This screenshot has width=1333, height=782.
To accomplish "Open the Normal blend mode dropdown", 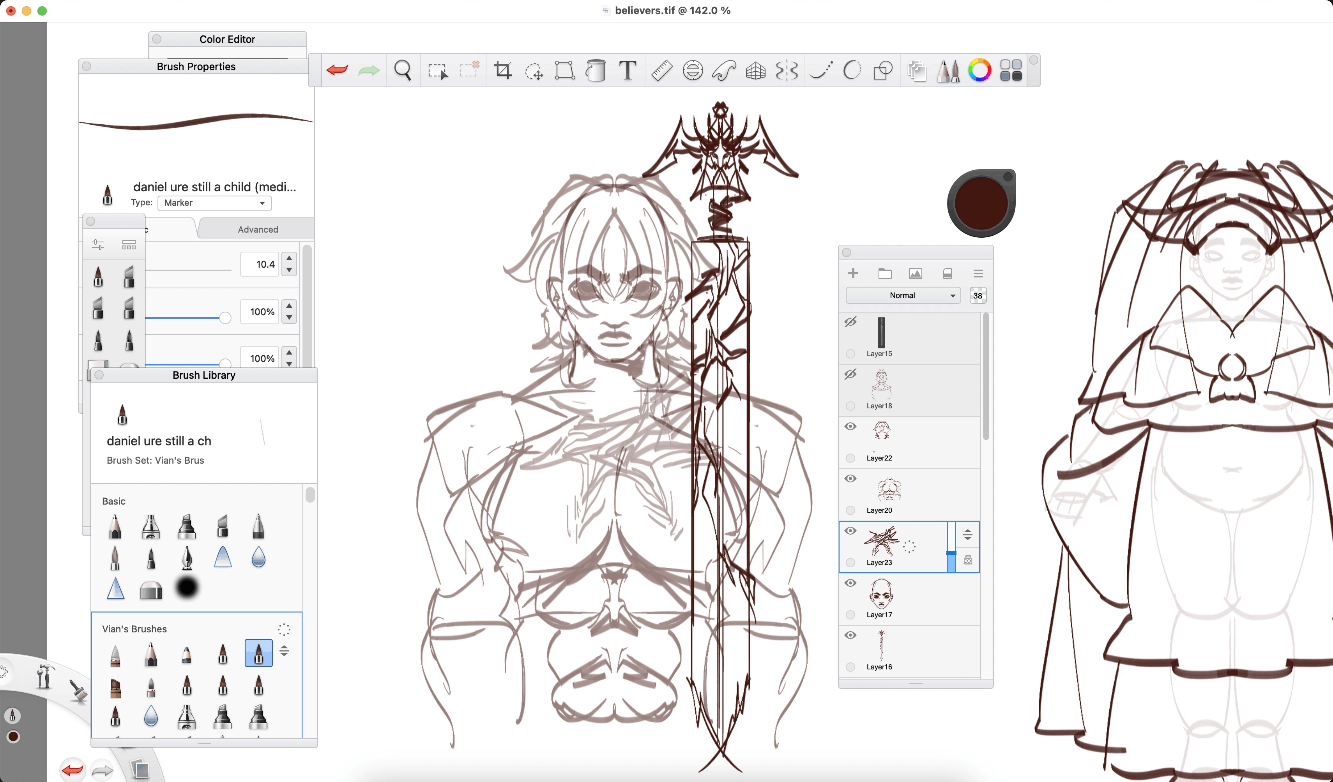I will 903,296.
